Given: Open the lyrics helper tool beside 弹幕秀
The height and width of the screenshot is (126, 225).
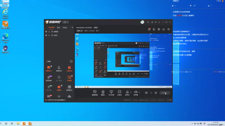Looking at the screenshot, I should coord(69,88).
